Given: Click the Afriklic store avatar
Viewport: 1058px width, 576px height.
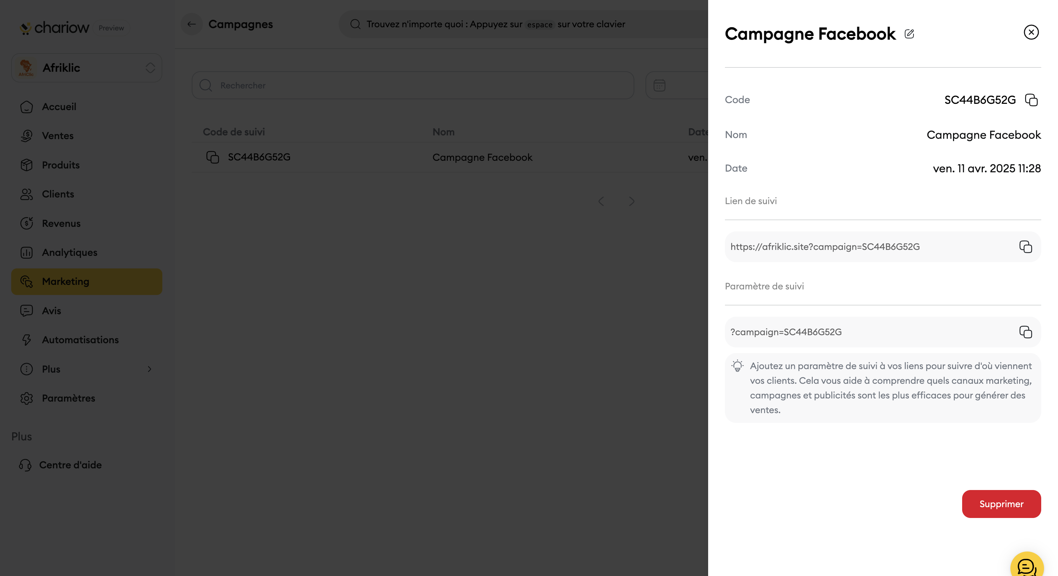Looking at the screenshot, I should click(26, 68).
